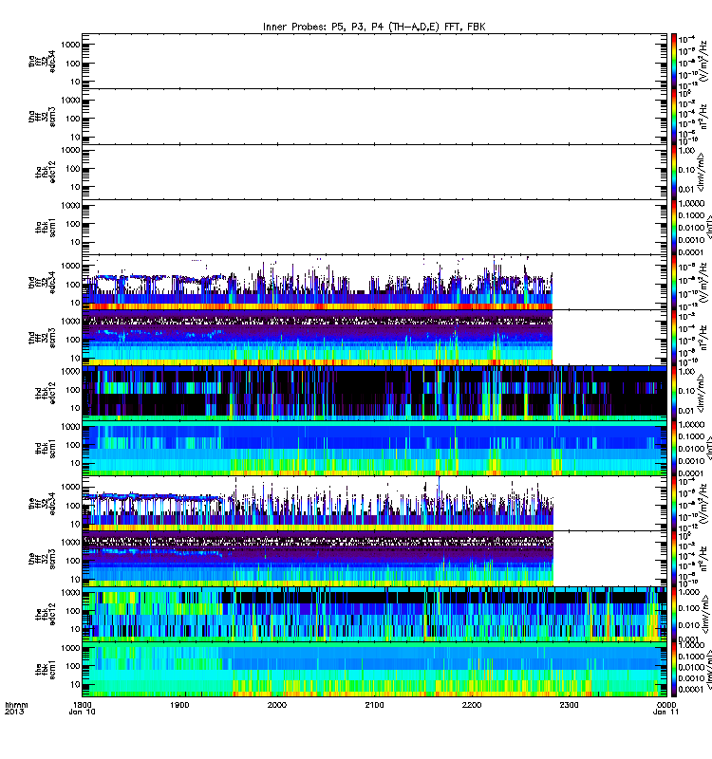This screenshot has height=759, width=712.
Task: Click inside the the fbk edc12 spectrogram
Action: point(374,614)
